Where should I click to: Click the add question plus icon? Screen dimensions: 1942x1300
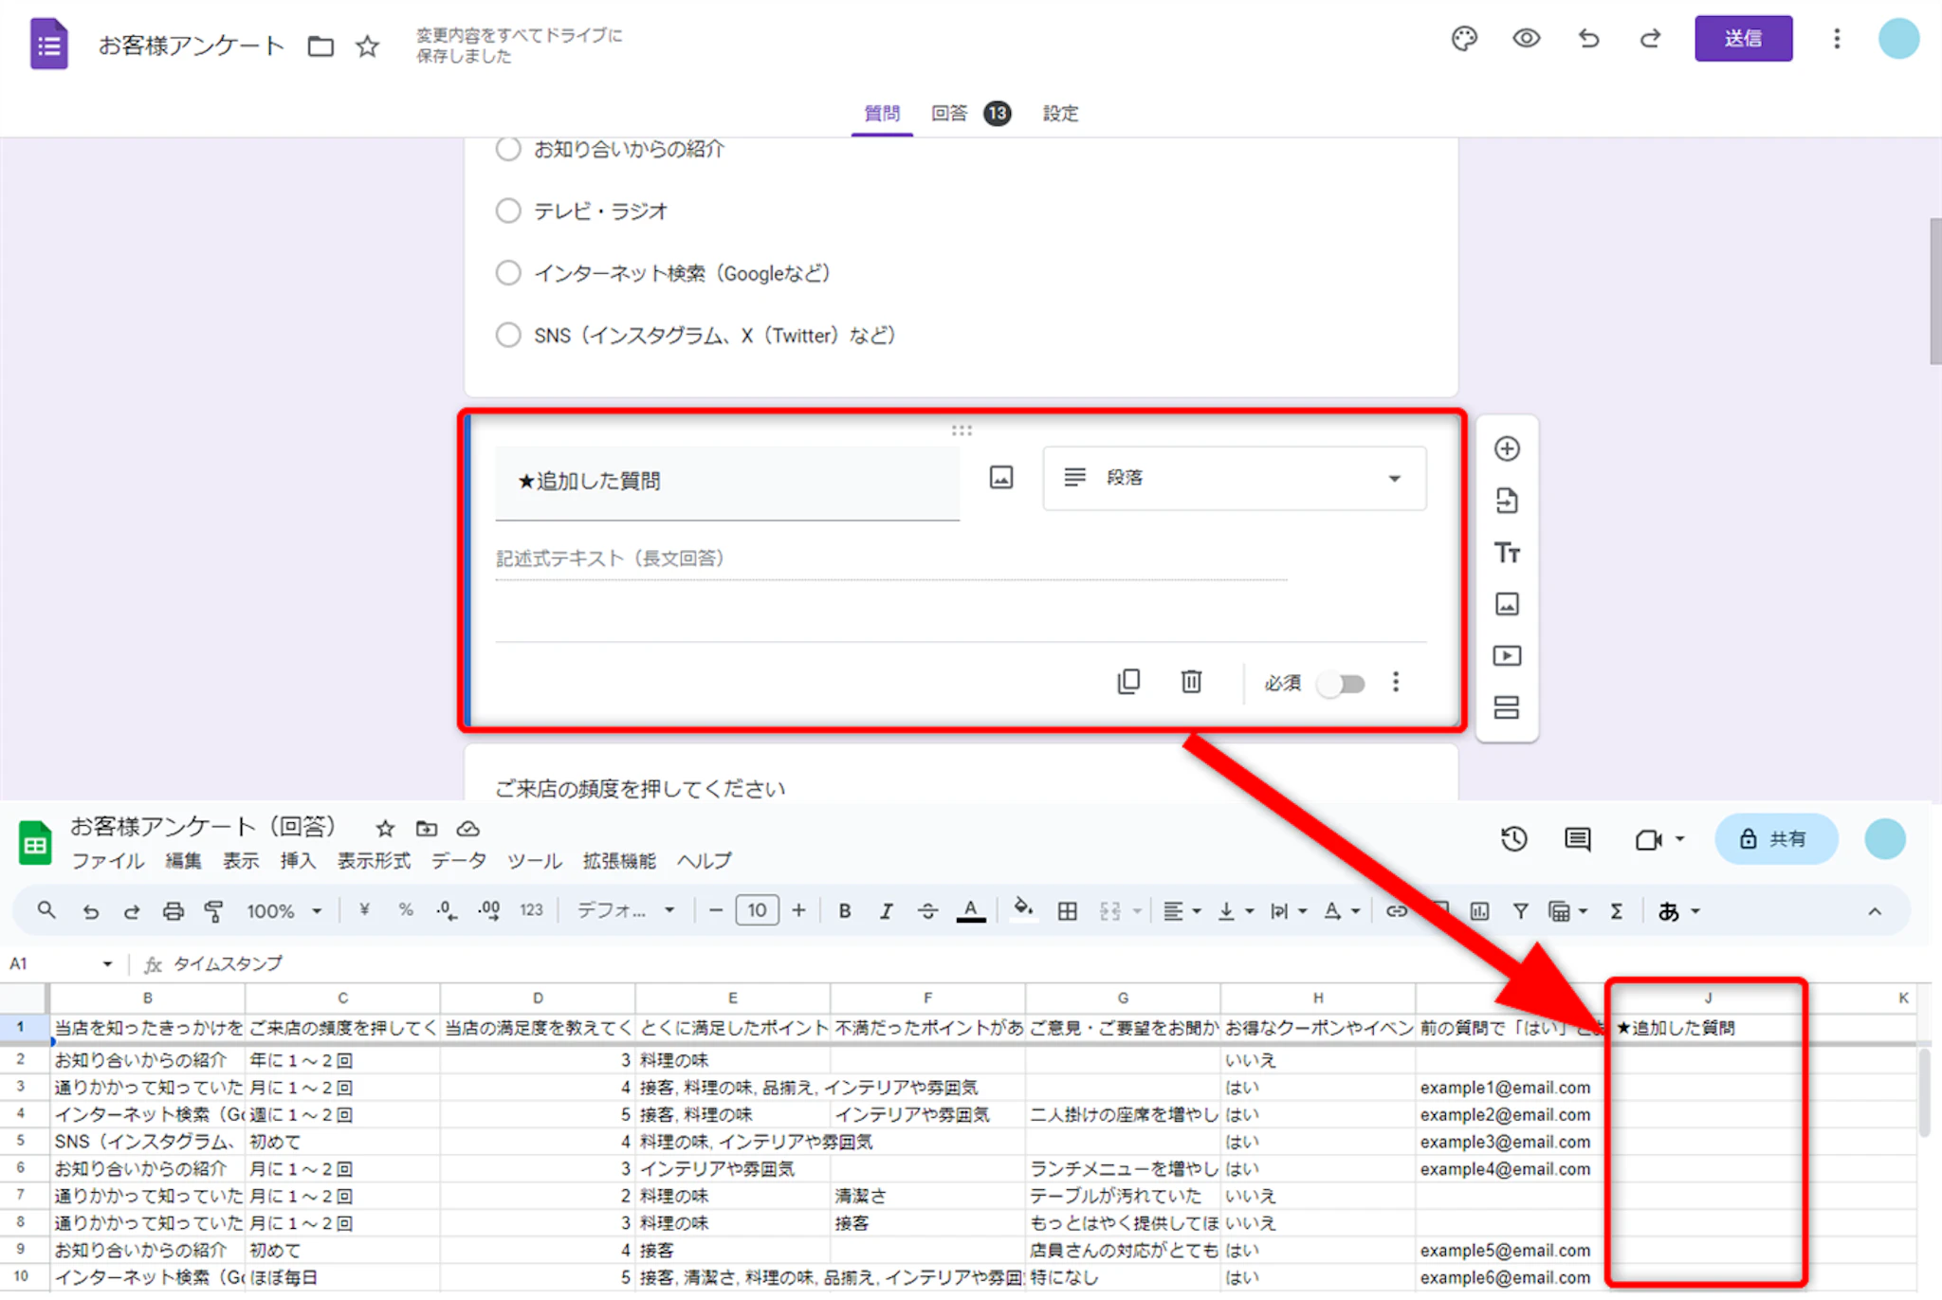pos(1507,449)
